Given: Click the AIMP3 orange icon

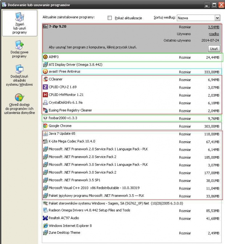Looking at the screenshot, I should point(45,57).
